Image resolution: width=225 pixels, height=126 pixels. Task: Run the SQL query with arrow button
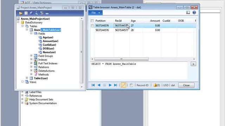[x=193, y=64]
